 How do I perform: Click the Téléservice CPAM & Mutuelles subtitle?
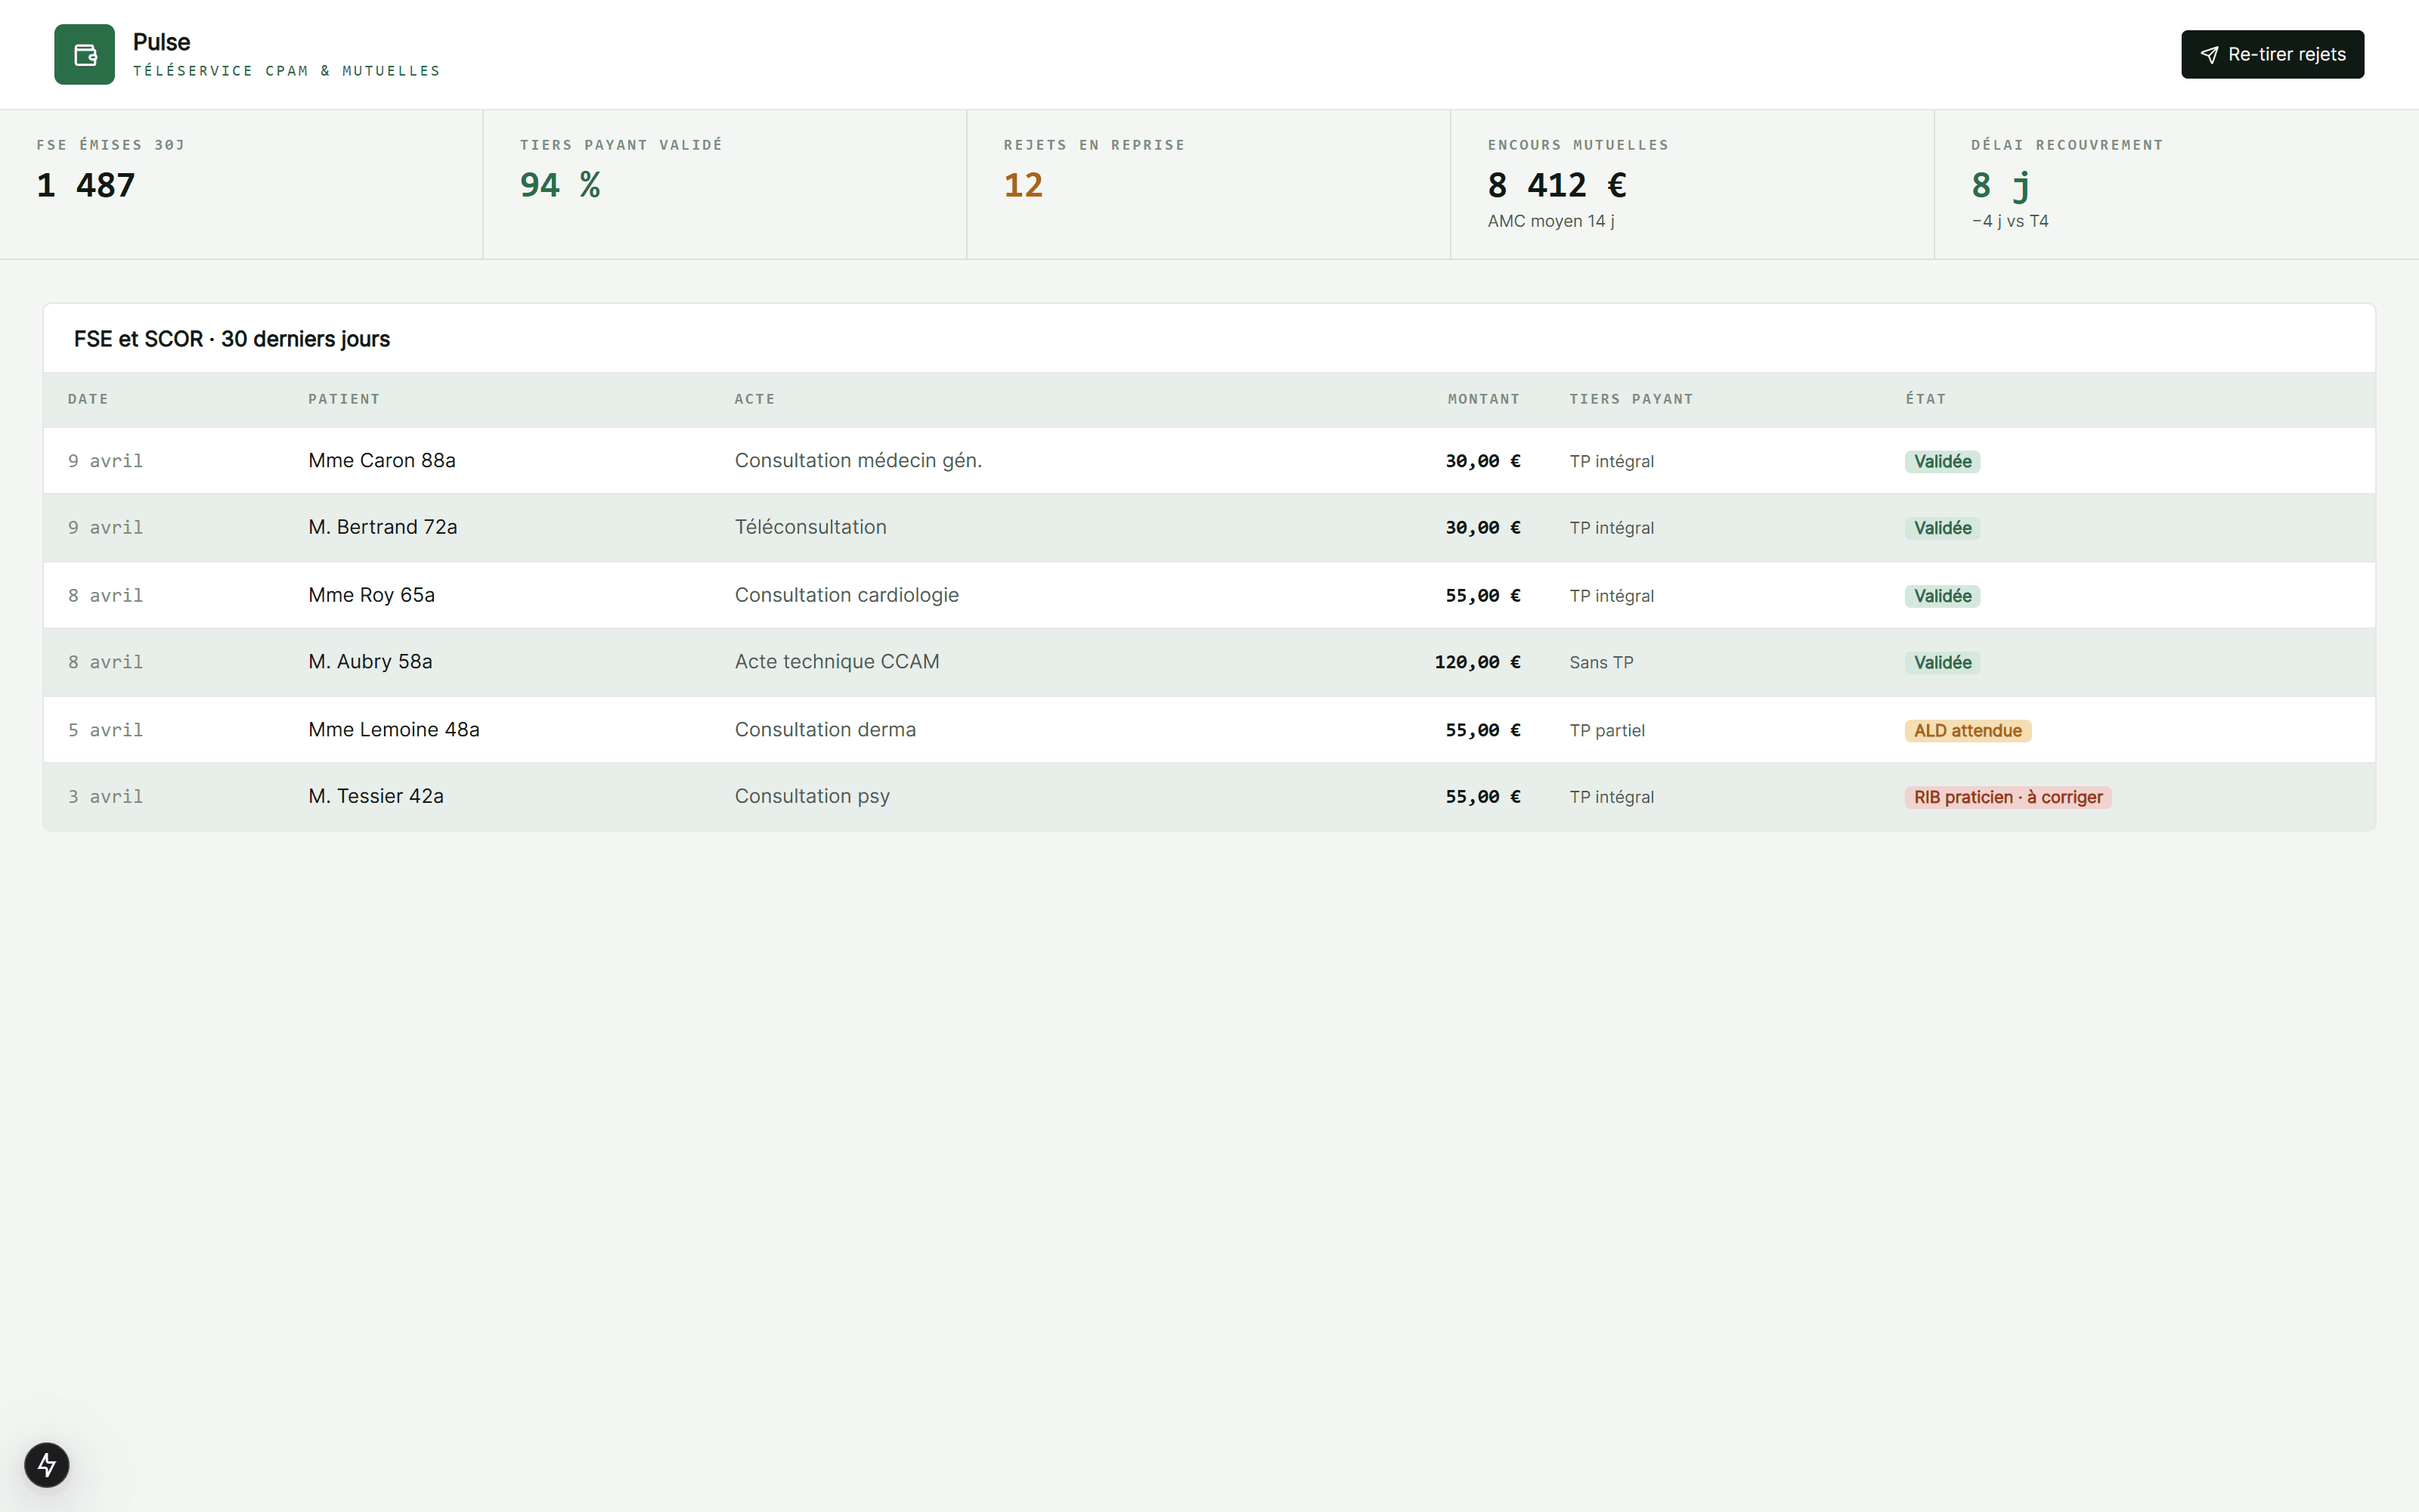coord(287,71)
